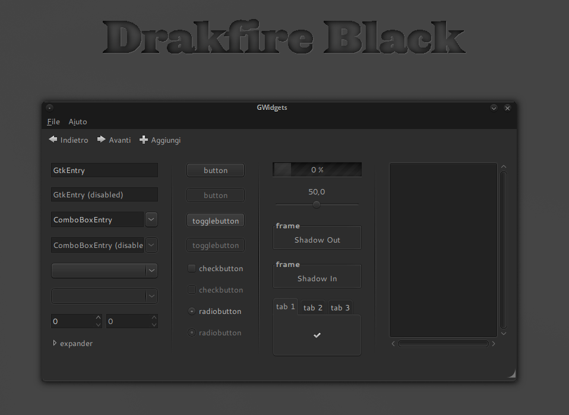Image resolution: width=569 pixels, height=415 pixels.
Task: Open the Aiuto menu
Action: tap(78, 122)
